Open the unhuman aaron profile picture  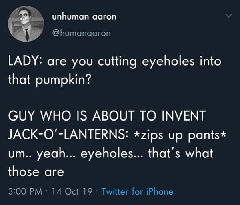tap(26, 24)
